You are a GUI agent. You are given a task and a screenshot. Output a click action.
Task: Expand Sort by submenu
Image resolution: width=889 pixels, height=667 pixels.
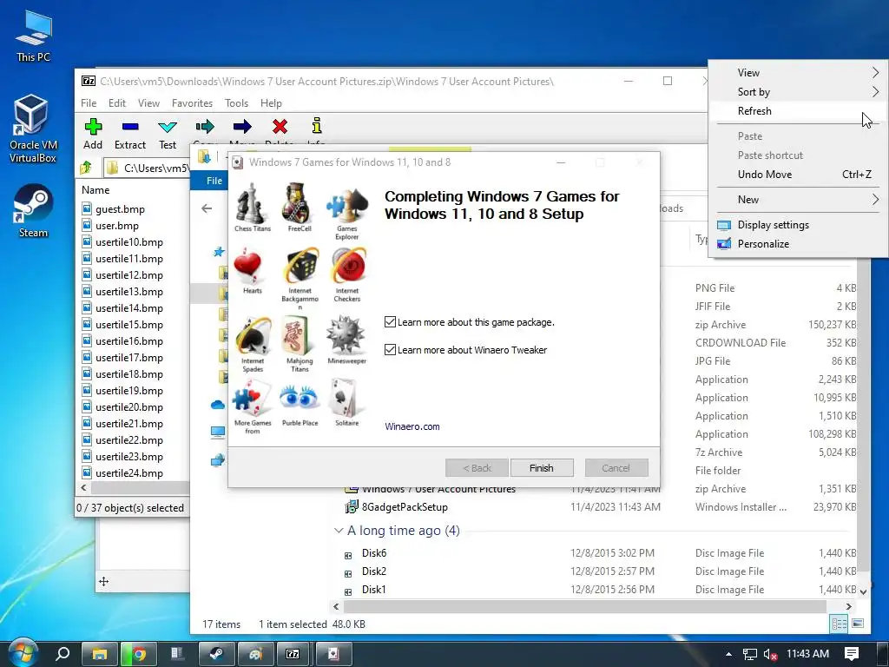pos(799,92)
